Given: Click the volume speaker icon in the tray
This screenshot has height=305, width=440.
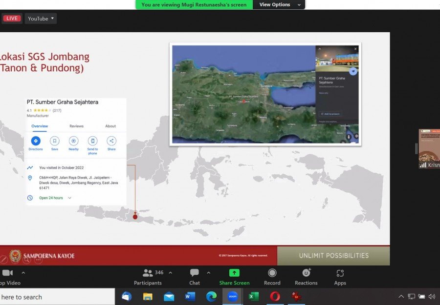Looking at the screenshot, I should pyautogui.click(x=432, y=296).
